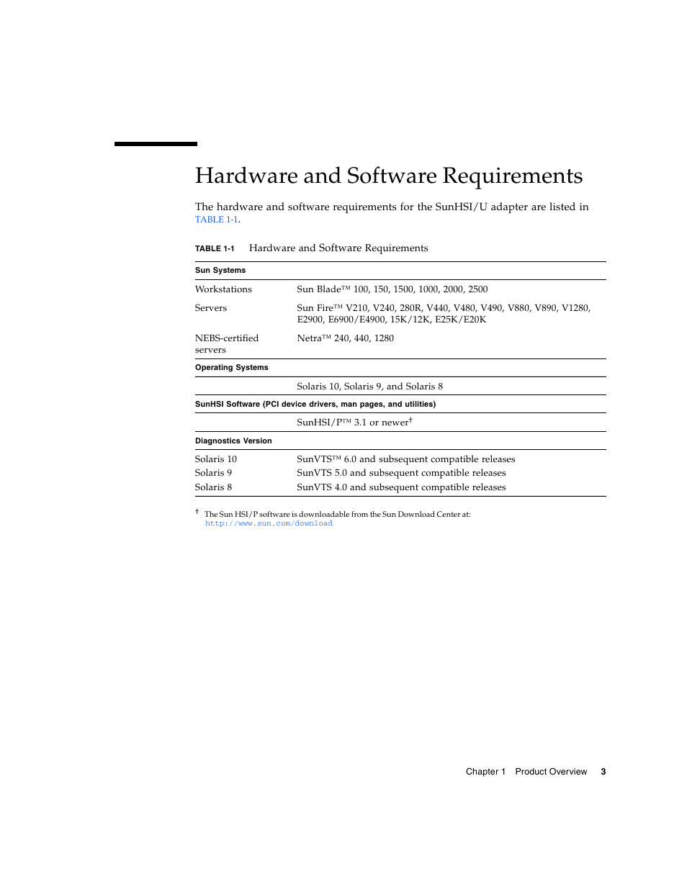The height and width of the screenshot is (889, 687).
Task: Click 'SunVTS 6.0 and subsequent compatible releases'
Action: click(x=406, y=459)
